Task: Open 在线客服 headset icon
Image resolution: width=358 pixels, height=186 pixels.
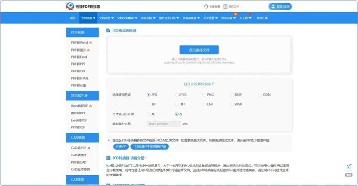Action: click(206, 6)
